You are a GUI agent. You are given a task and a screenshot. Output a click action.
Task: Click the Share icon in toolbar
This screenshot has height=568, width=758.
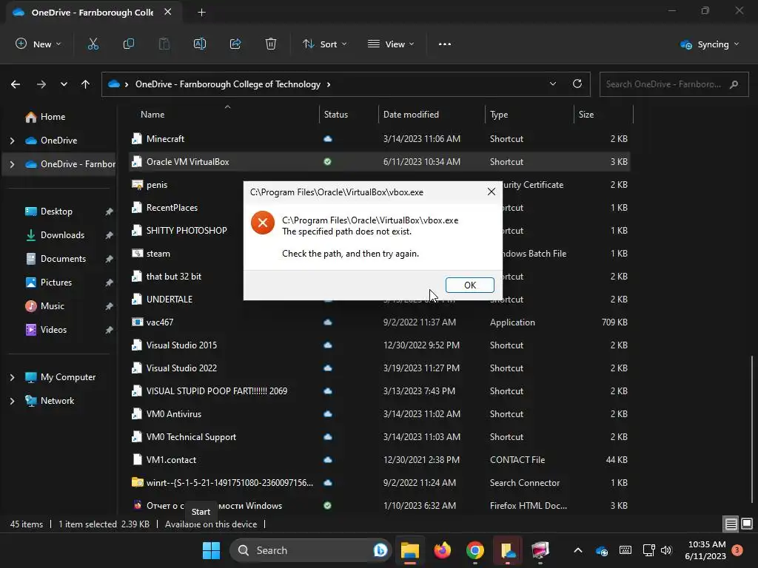pyautogui.click(x=235, y=44)
